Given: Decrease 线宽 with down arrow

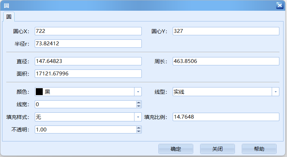Looking at the screenshot, I should coord(139,106).
